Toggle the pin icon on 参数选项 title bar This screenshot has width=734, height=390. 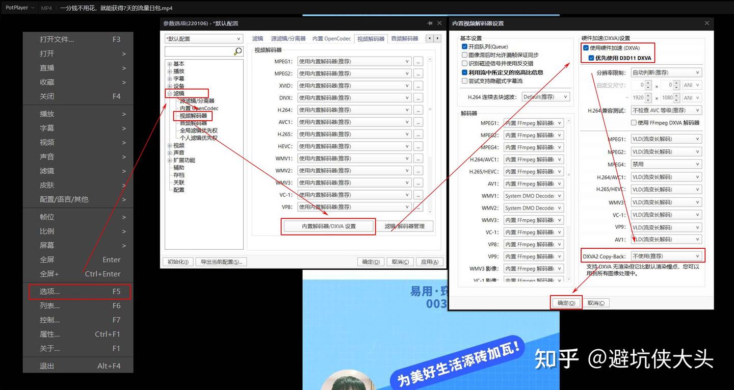[430, 23]
